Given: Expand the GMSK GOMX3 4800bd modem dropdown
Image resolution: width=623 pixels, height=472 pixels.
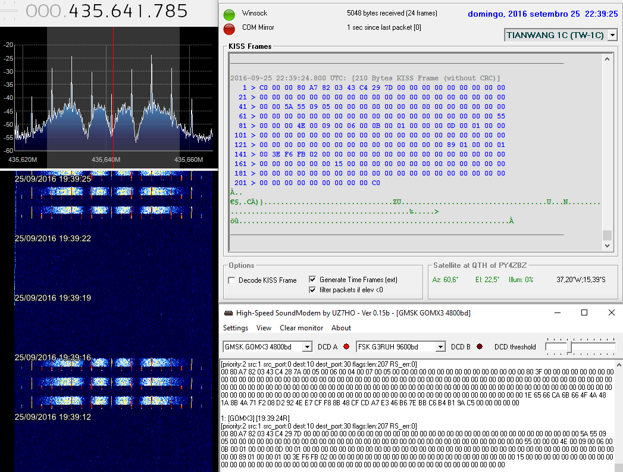Looking at the screenshot, I should click(307, 347).
